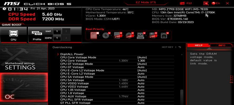Click the 1.448V VDD2 current reading

(x=124, y=87)
